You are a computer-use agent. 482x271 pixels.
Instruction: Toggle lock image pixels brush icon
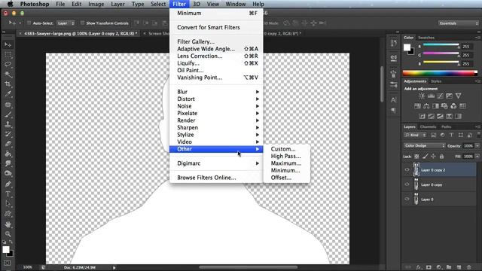[425, 157]
